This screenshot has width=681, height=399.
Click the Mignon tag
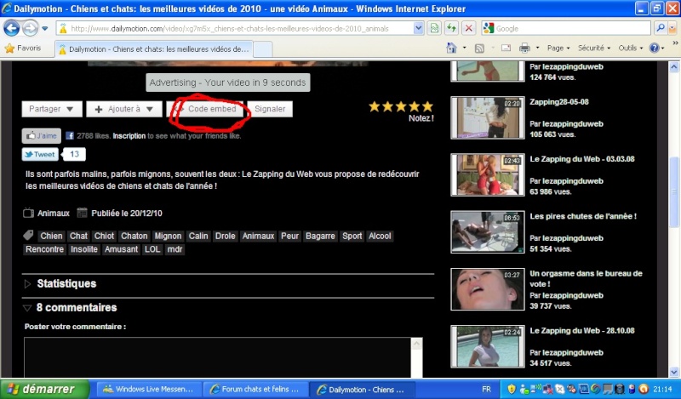click(168, 237)
